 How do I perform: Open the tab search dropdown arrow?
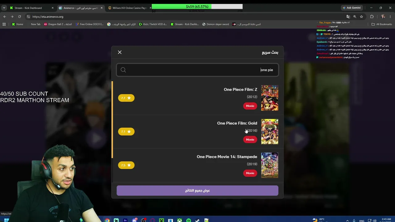point(4,8)
